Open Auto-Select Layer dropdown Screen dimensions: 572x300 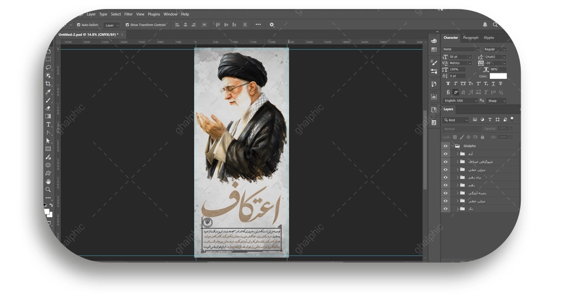click(x=111, y=25)
